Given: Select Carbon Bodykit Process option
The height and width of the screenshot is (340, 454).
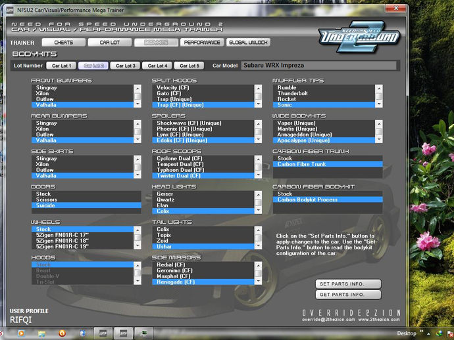Looking at the screenshot, I should coord(328,200).
